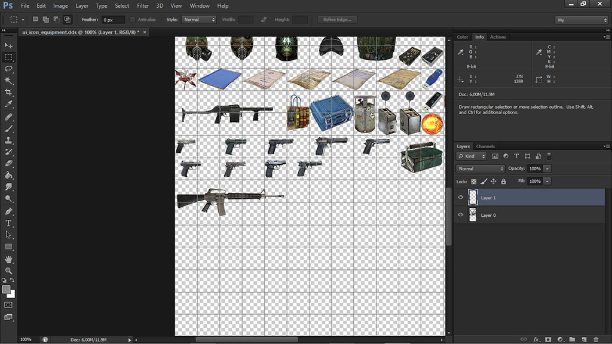
Task: Switch to the Actions tab
Action: point(498,37)
